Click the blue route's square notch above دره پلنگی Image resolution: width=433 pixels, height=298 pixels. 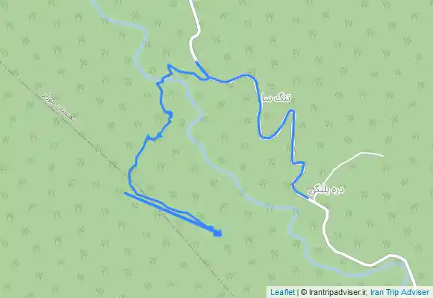point(299,163)
